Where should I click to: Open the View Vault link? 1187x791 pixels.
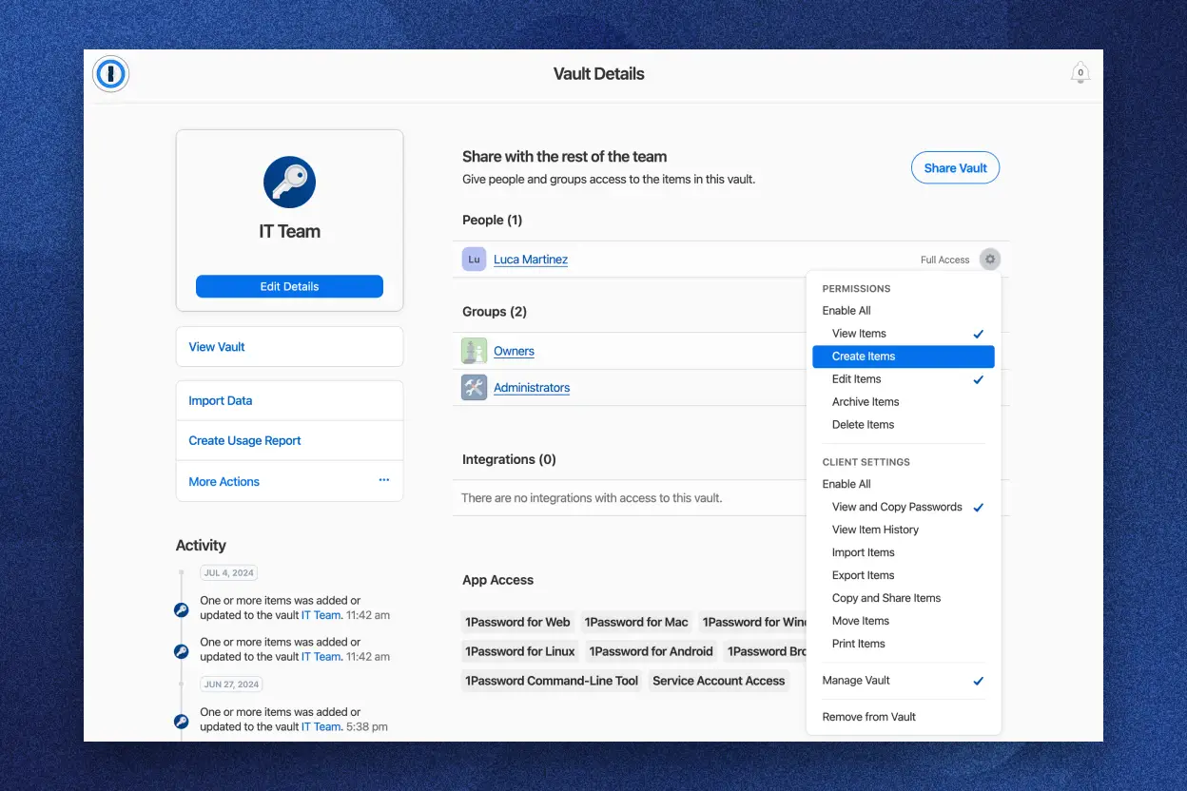(x=216, y=346)
